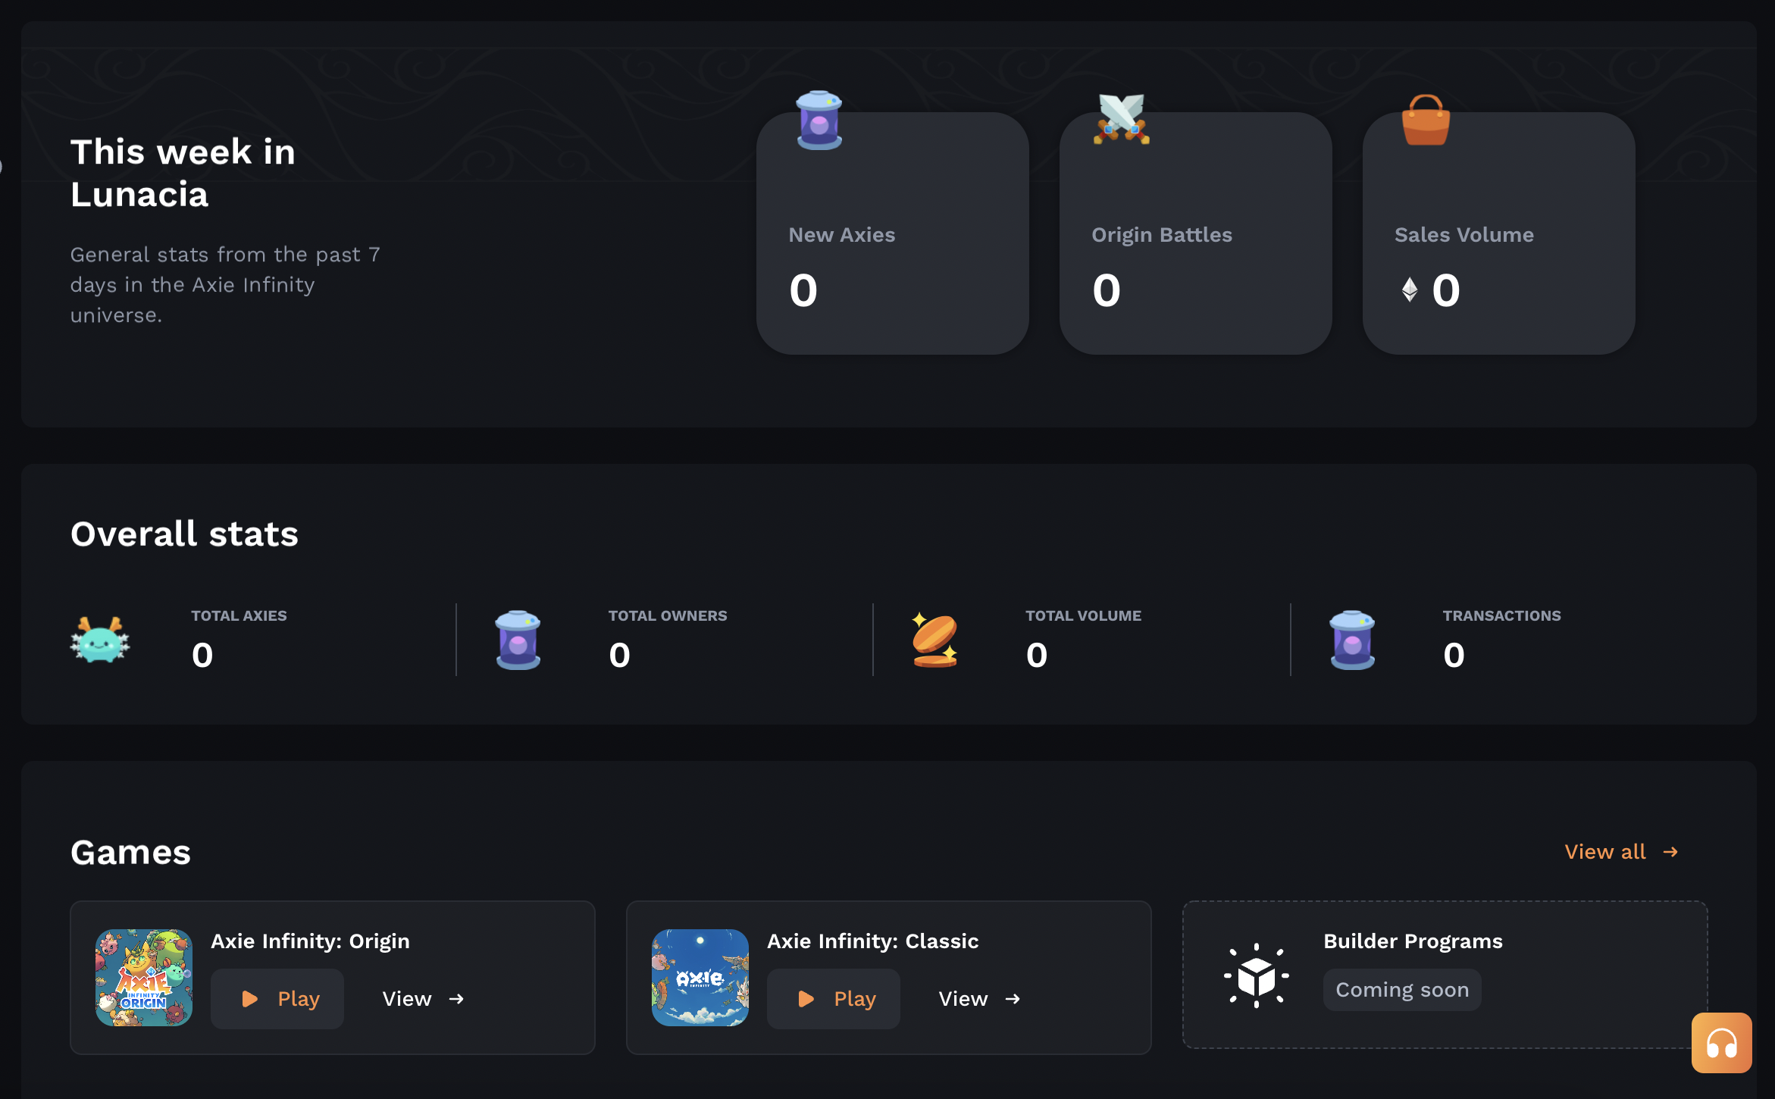Click the Axie Infinity: Origin thumbnail

pyautogui.click(x=144, y=978)
